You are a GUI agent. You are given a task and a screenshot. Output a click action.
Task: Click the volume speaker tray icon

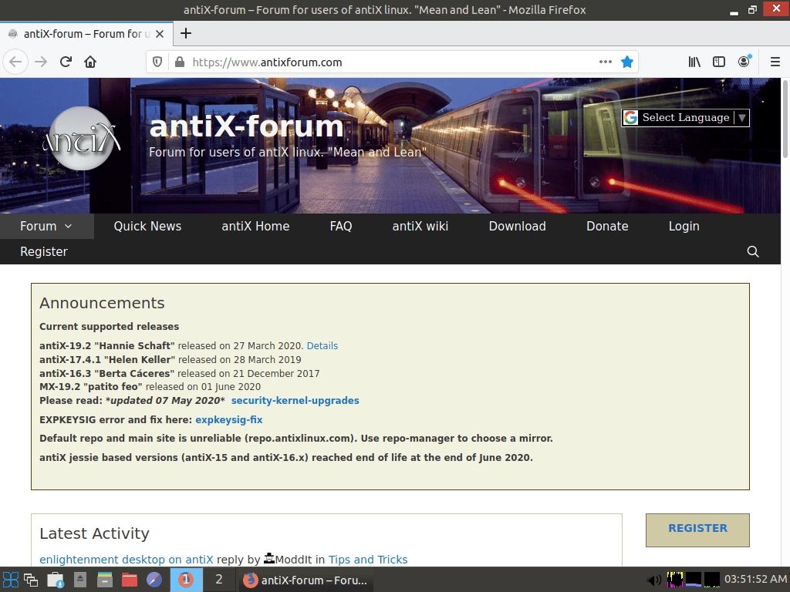coord(654,580)
